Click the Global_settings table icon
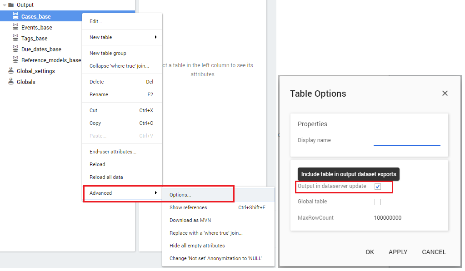Image resolution: width=465 pixels, height=271 pixels. (11, 71)
